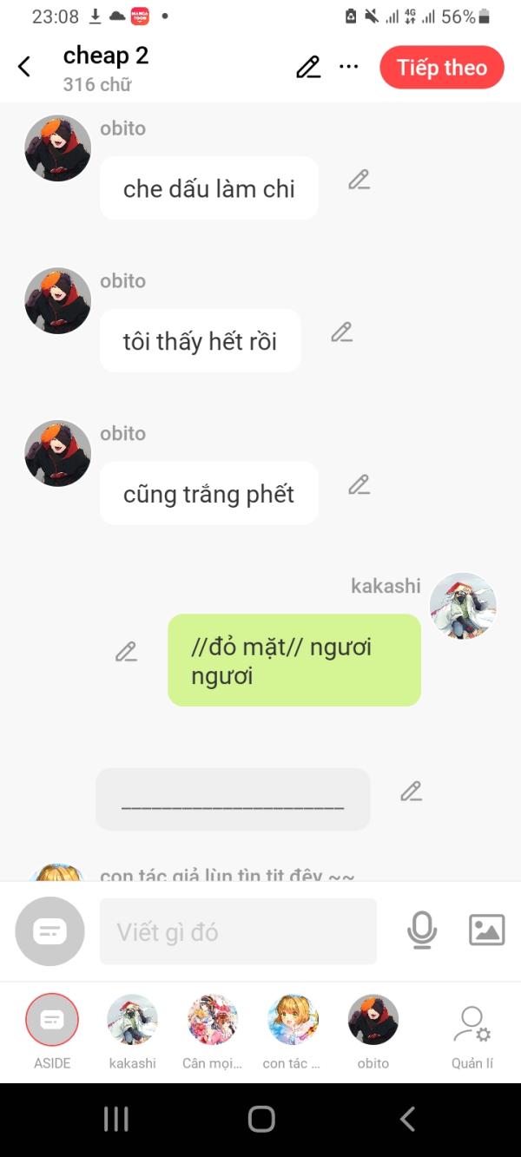
Task: Select ASIDE in the character bar
Action: (x=52, y=1031)
